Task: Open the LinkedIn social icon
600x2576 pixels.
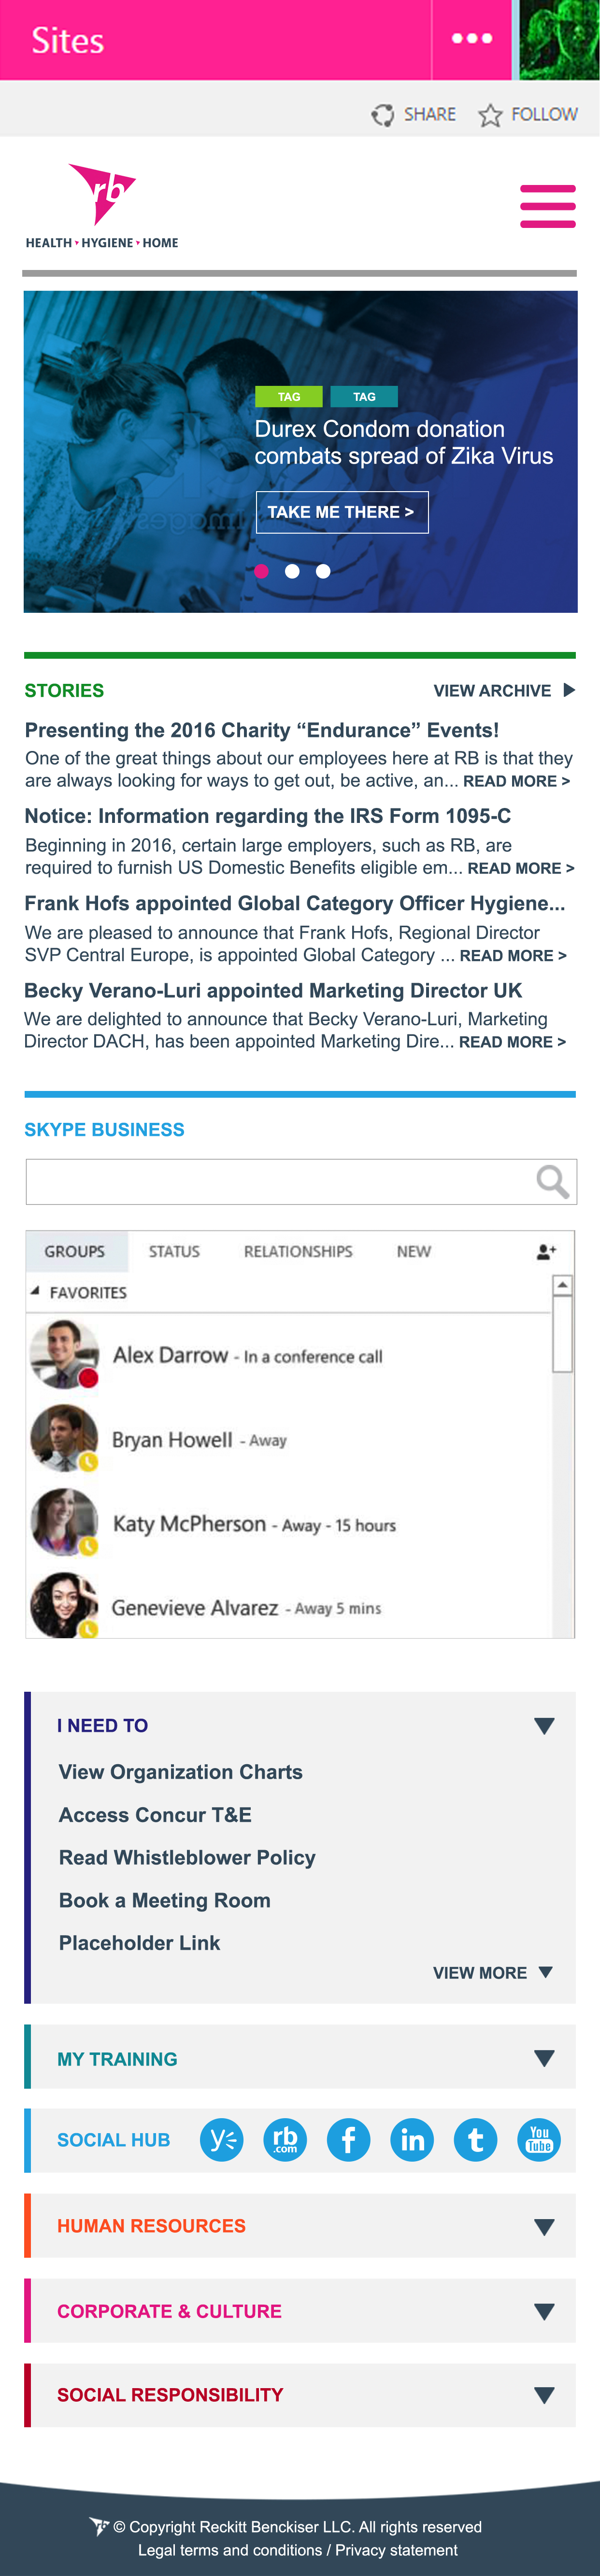Action: [412, 2140]
